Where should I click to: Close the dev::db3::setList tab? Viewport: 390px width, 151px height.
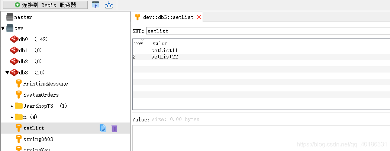[x=199, y=17]
